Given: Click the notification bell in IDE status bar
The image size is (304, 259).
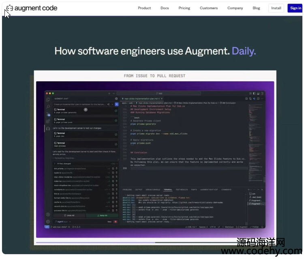Looking at the screenshot, I should (262, 227).
